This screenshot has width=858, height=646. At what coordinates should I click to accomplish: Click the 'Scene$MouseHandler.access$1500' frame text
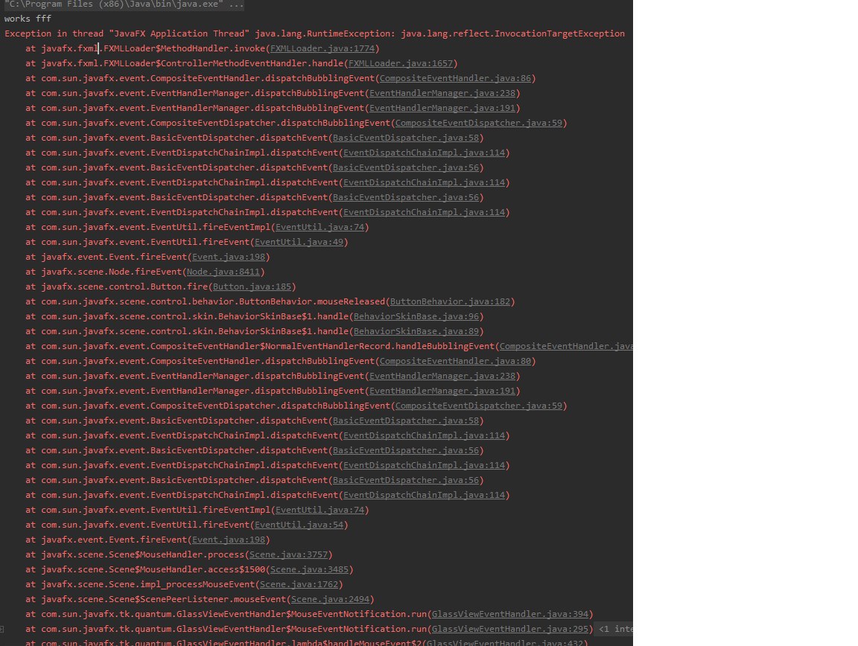[x=153, y=569]
